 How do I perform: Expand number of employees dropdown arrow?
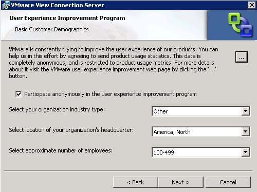(x=245, y=152)
